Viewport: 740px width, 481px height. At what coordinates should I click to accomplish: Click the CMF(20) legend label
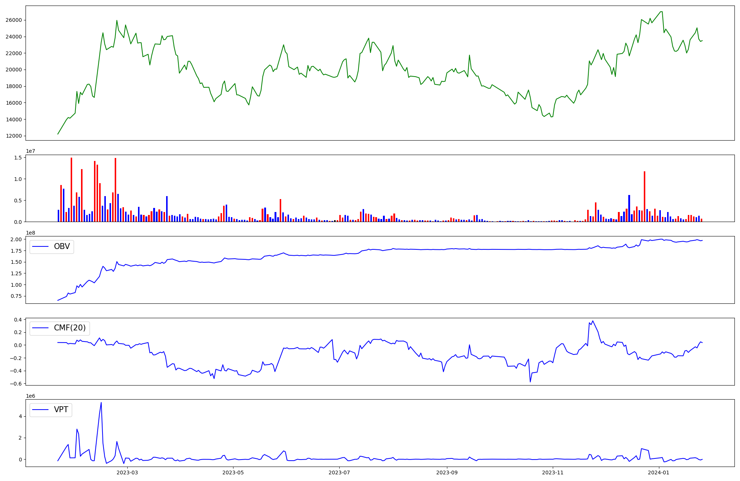coord(70,328)
